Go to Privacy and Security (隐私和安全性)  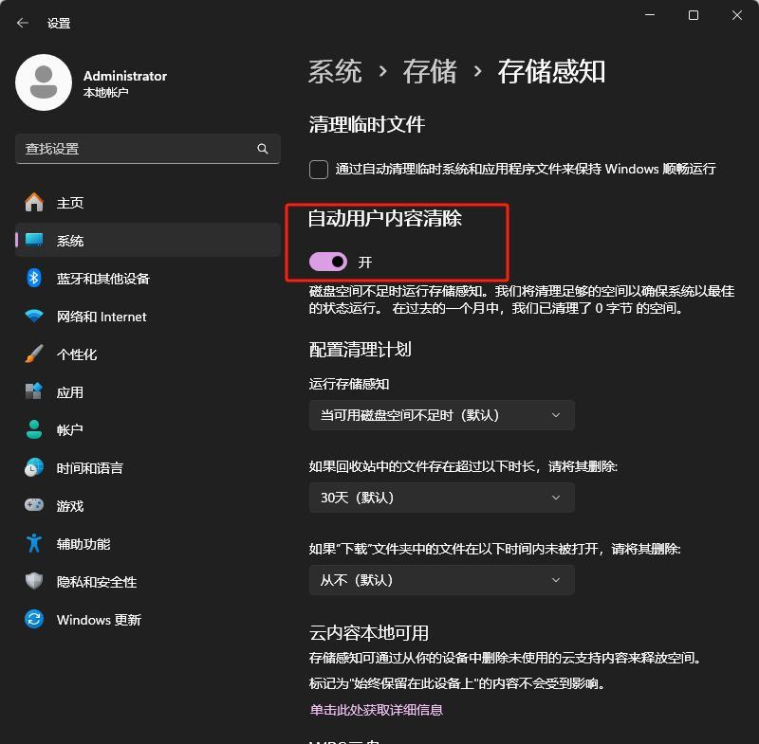coord(96,581)
